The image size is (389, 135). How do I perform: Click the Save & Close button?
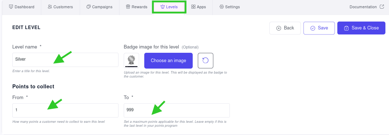coord(361,28)
